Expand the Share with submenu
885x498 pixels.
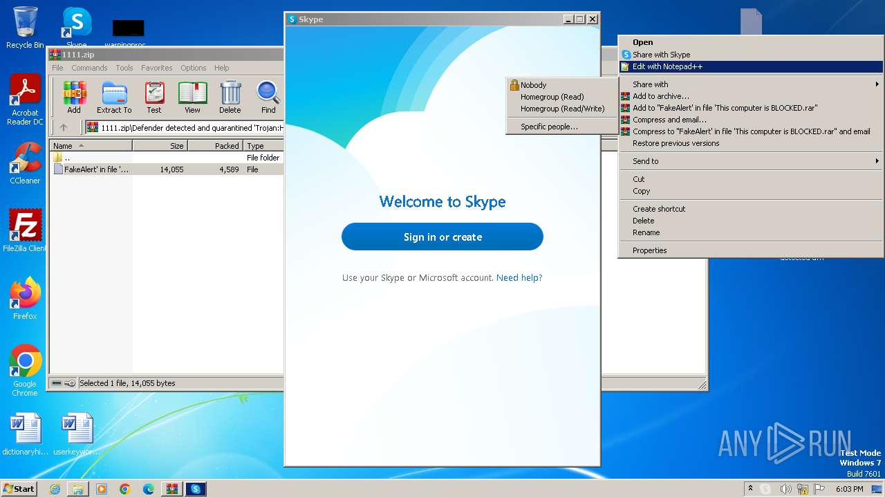pos(750,84)
